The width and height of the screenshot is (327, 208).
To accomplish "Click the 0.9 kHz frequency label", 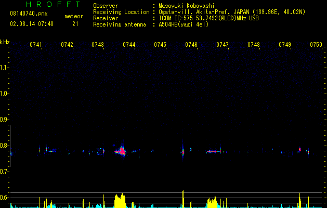I will tap(4, 120).
